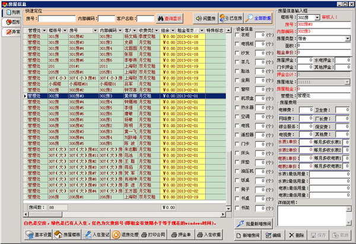Click 打印合同 printer button
This screenshot has width=356, height=244.
(153, 235)
